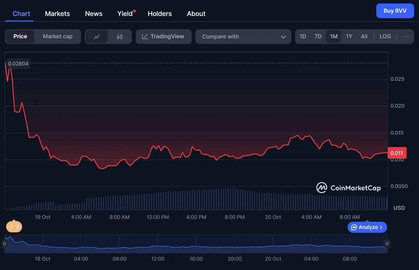The height and width of the screenshot is (270, 419).
Task: Click the 4:00 PM axis label
Action: 196,217
